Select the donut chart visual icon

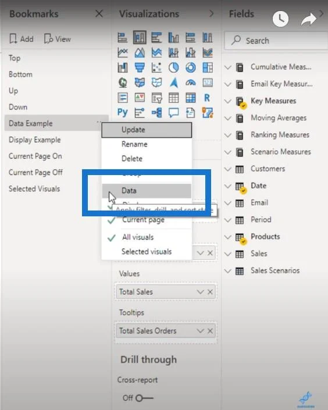click(190, 67)
